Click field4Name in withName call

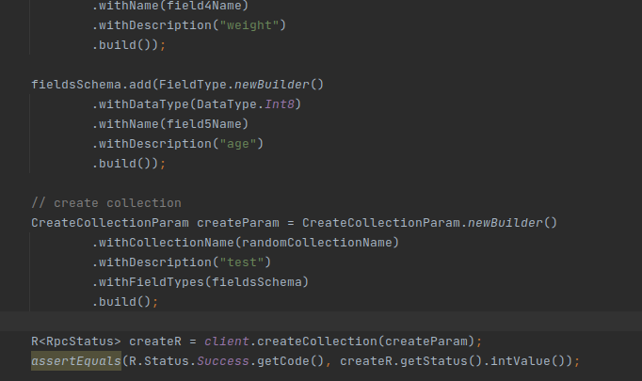pyautogui.click(x=204, y=6)
